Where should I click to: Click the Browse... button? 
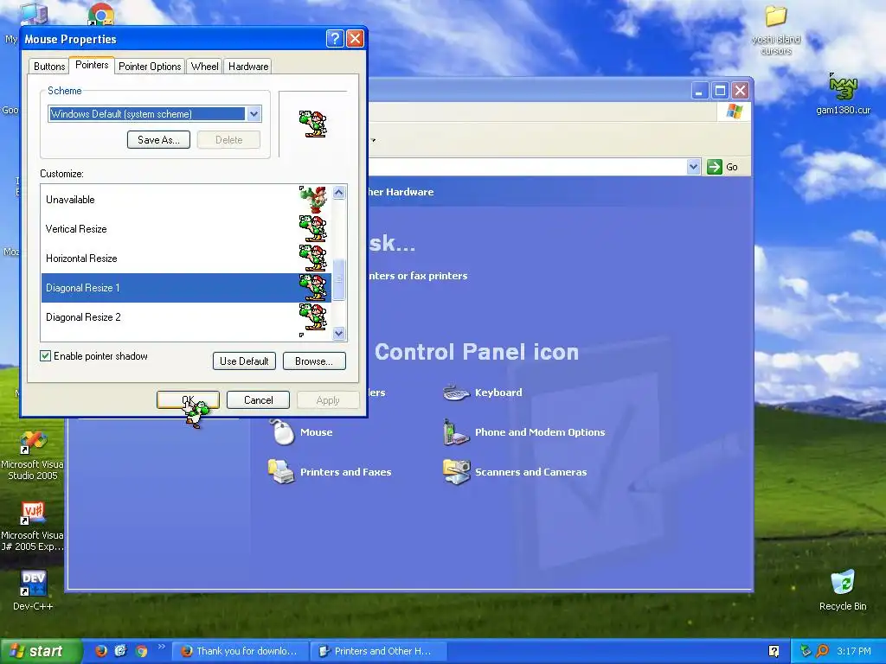pyautogui.click(x=314, y=361)
